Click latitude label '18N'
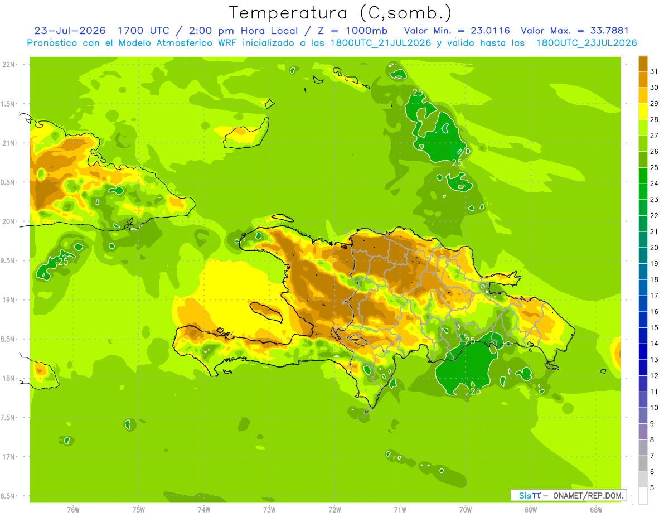This screenshot has width=669, height=517. pyautogui.click(x=8, y=379)
